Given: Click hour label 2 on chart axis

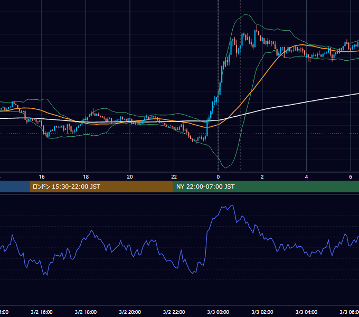Looking at the screenshot, I should point(262,177).
